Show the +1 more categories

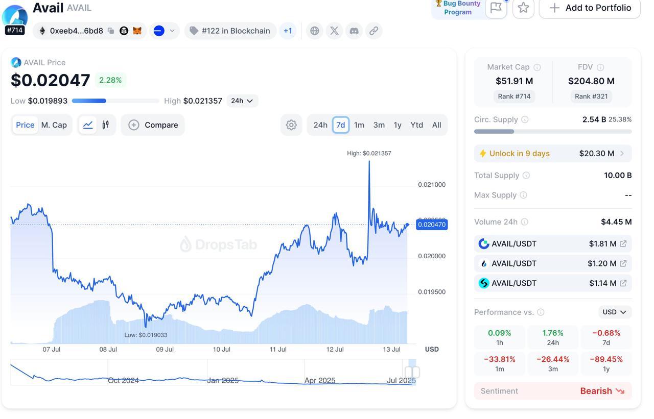coord(288,31)
